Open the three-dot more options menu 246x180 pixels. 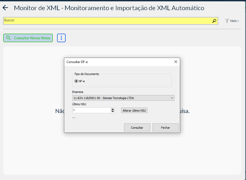(x=61, y=38)
